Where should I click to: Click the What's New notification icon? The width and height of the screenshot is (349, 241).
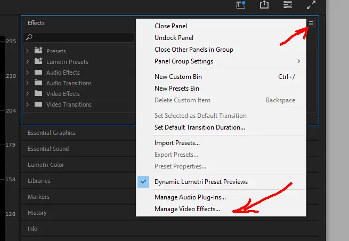[x=241, y=5]
